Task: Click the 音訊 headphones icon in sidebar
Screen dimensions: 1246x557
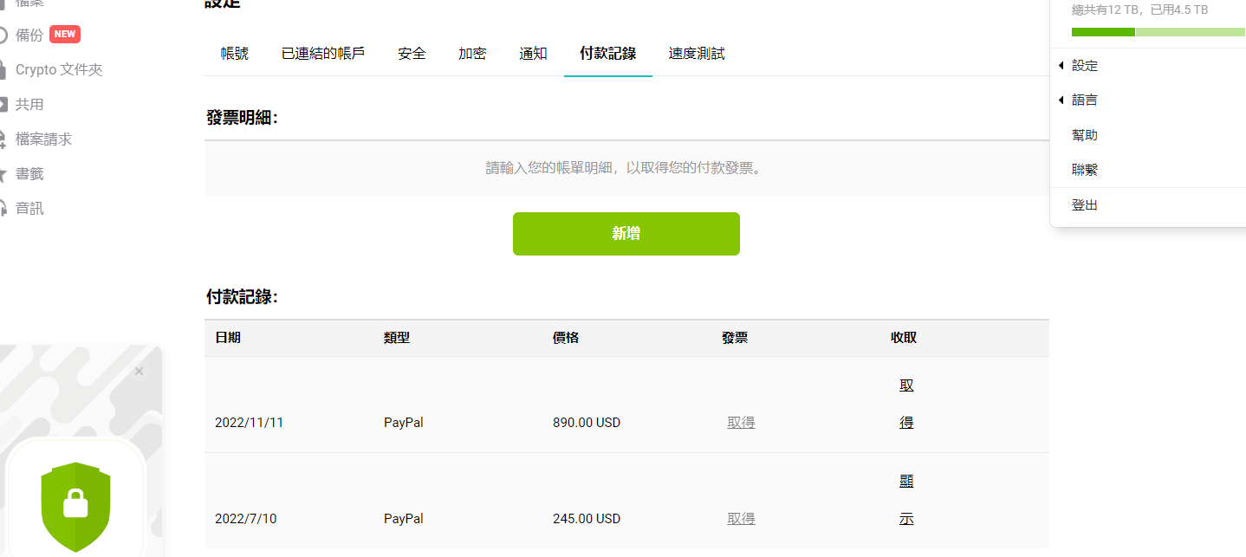Action: point(3,209)
